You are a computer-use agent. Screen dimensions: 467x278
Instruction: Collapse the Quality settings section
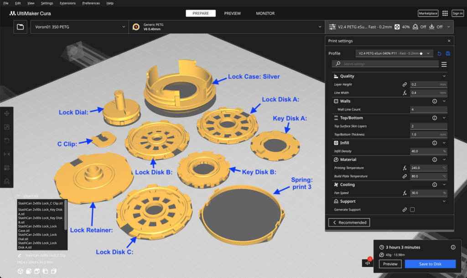tap(444, 76)
